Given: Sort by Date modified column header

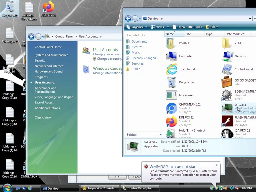Looking at the screenshot, I should [237, 34].
